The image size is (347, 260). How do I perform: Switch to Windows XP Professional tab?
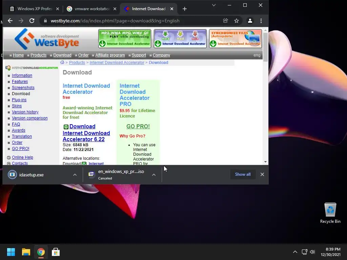(x=35, y=9)
